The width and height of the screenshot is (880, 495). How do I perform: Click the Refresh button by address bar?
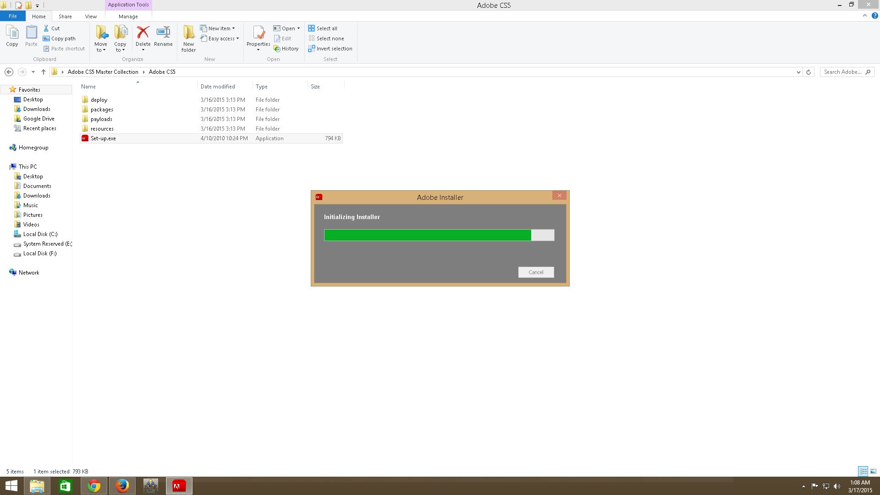[x=808, y=72]
